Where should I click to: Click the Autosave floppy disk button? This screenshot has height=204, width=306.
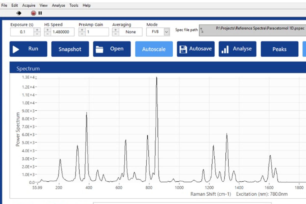pos(196,49)
